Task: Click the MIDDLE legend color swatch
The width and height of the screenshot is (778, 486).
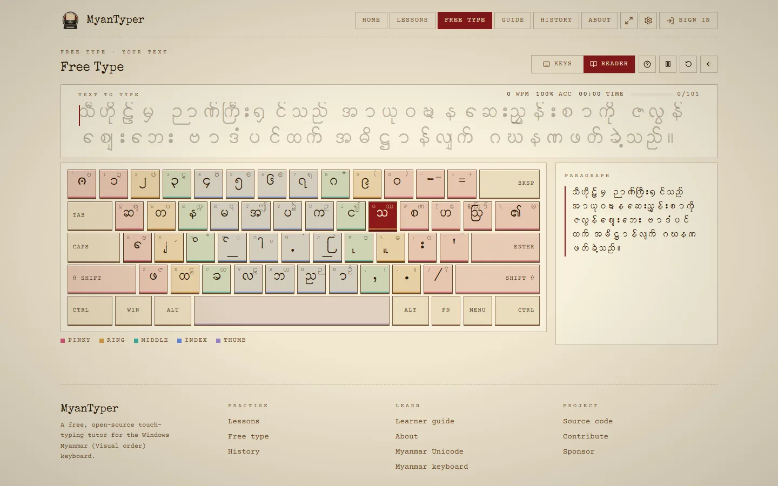Action: (136, 341)
